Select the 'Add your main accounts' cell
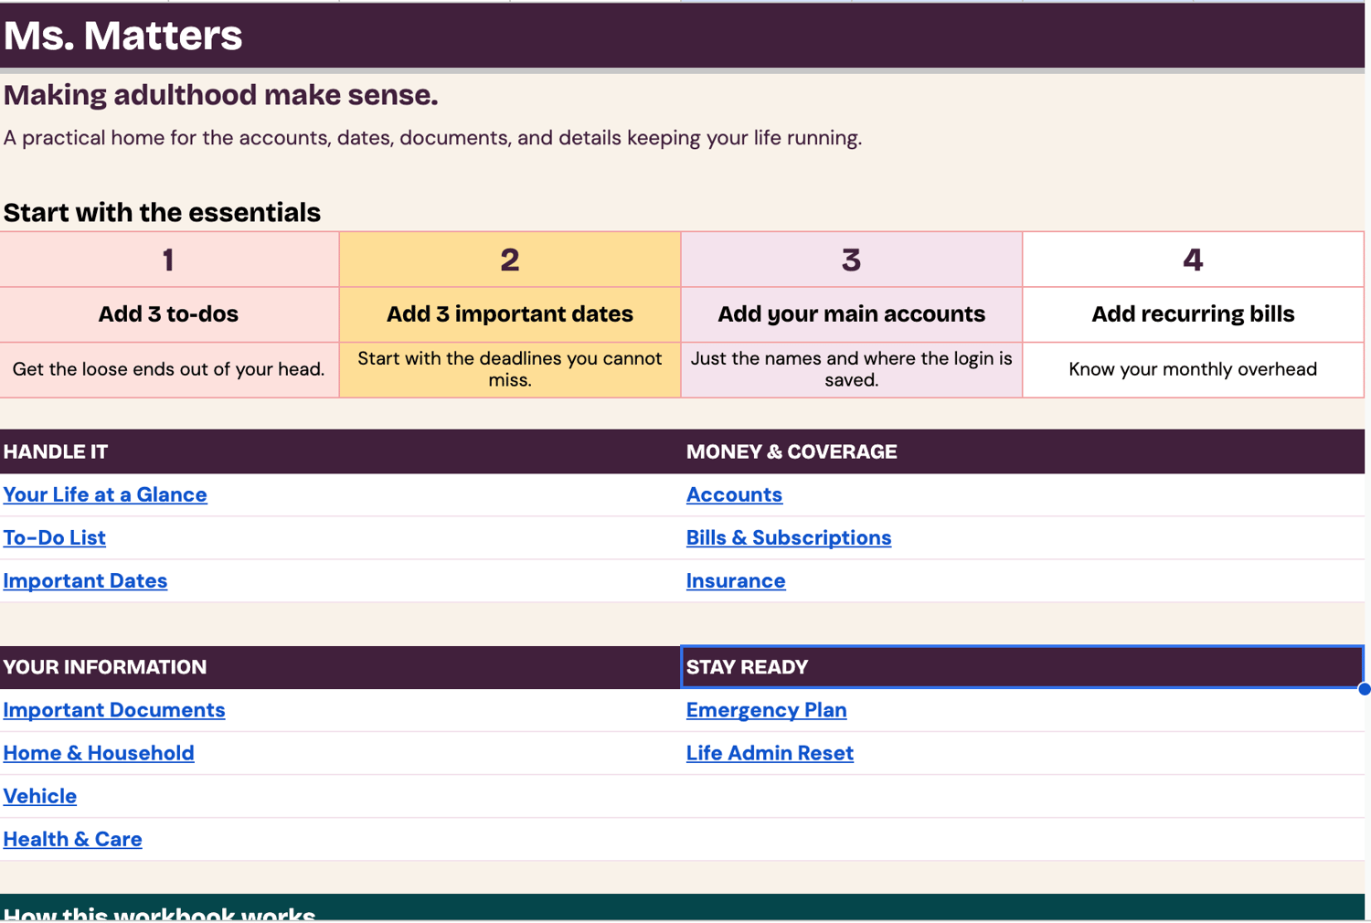The image size is (1371, 923). pos(851,314)
